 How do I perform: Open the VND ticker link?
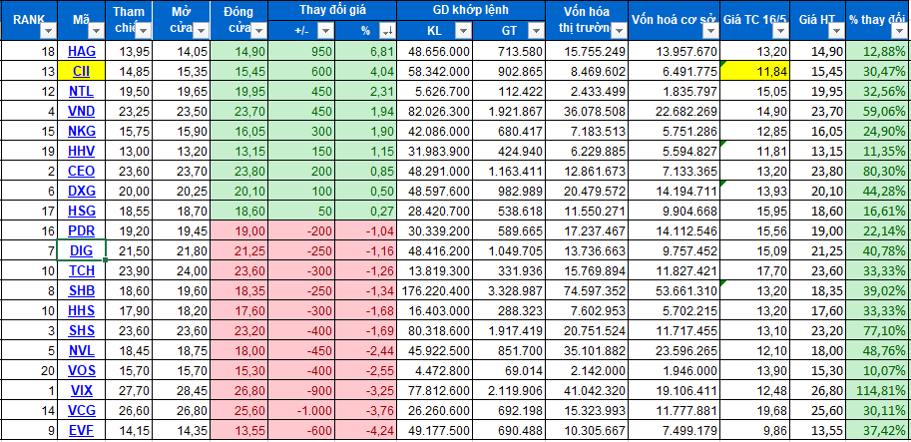pos(82,112)
